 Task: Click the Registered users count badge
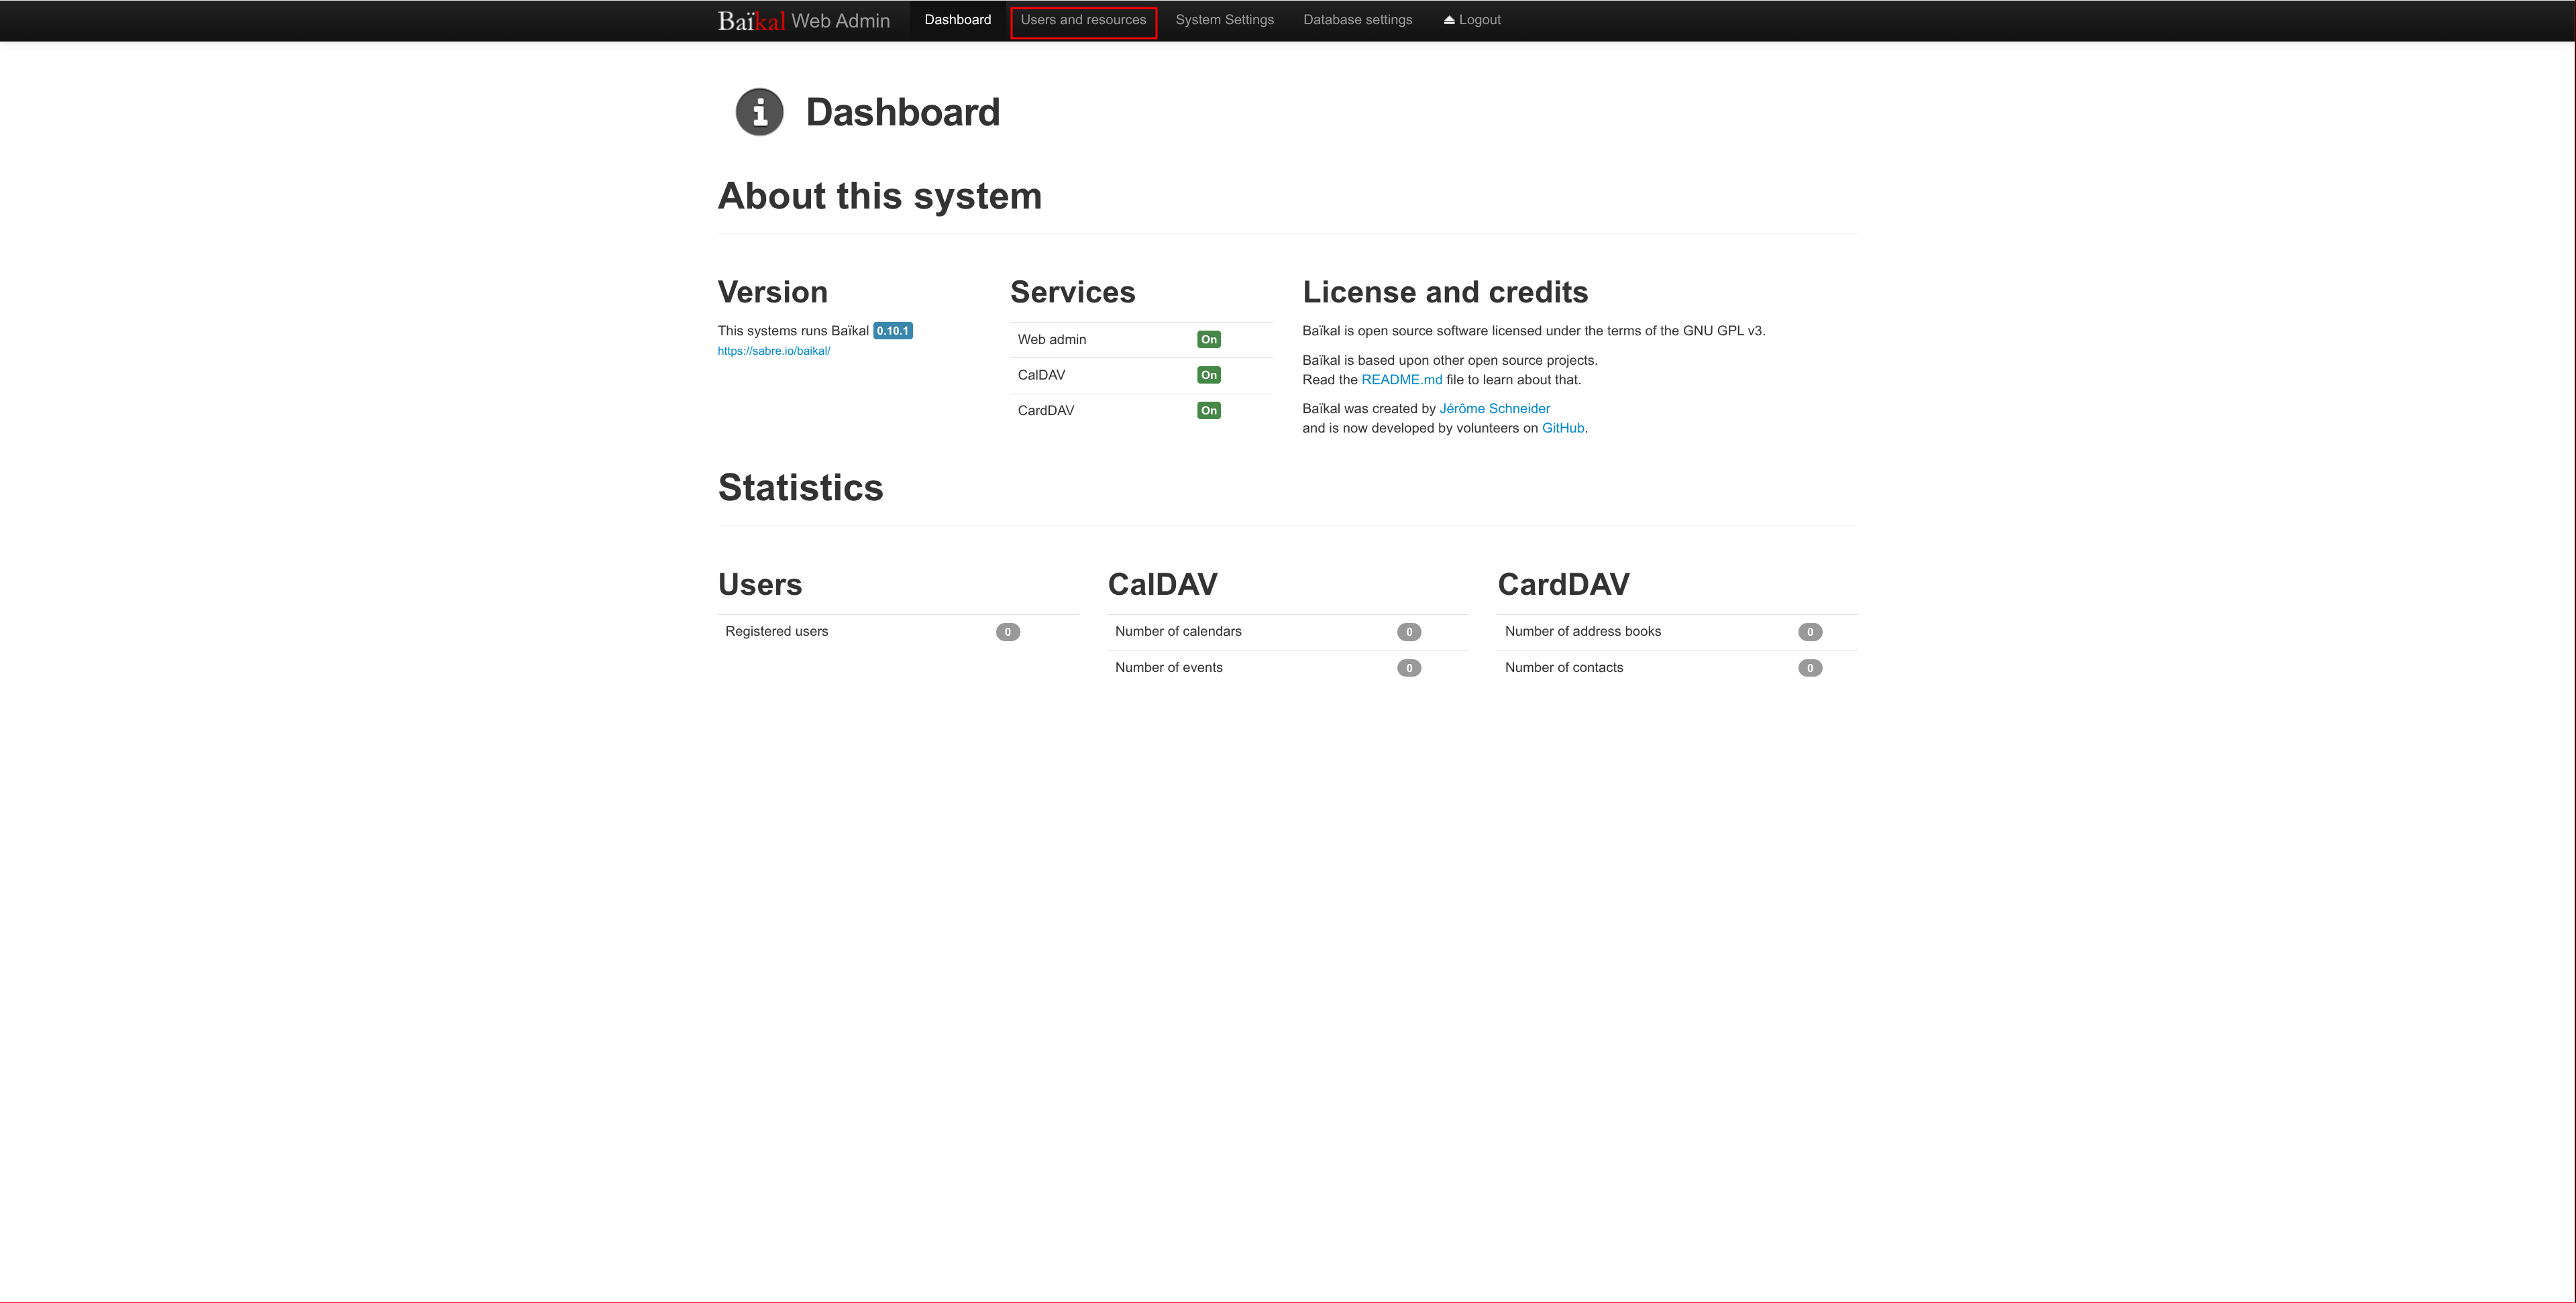(x=1007, y=632)
